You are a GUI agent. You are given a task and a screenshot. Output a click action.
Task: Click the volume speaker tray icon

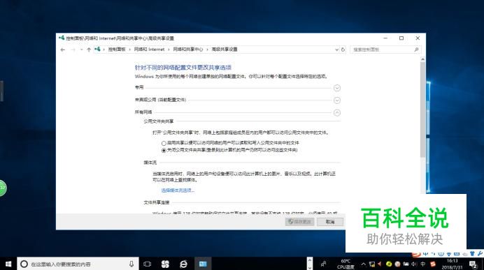[x=414, y=264]
